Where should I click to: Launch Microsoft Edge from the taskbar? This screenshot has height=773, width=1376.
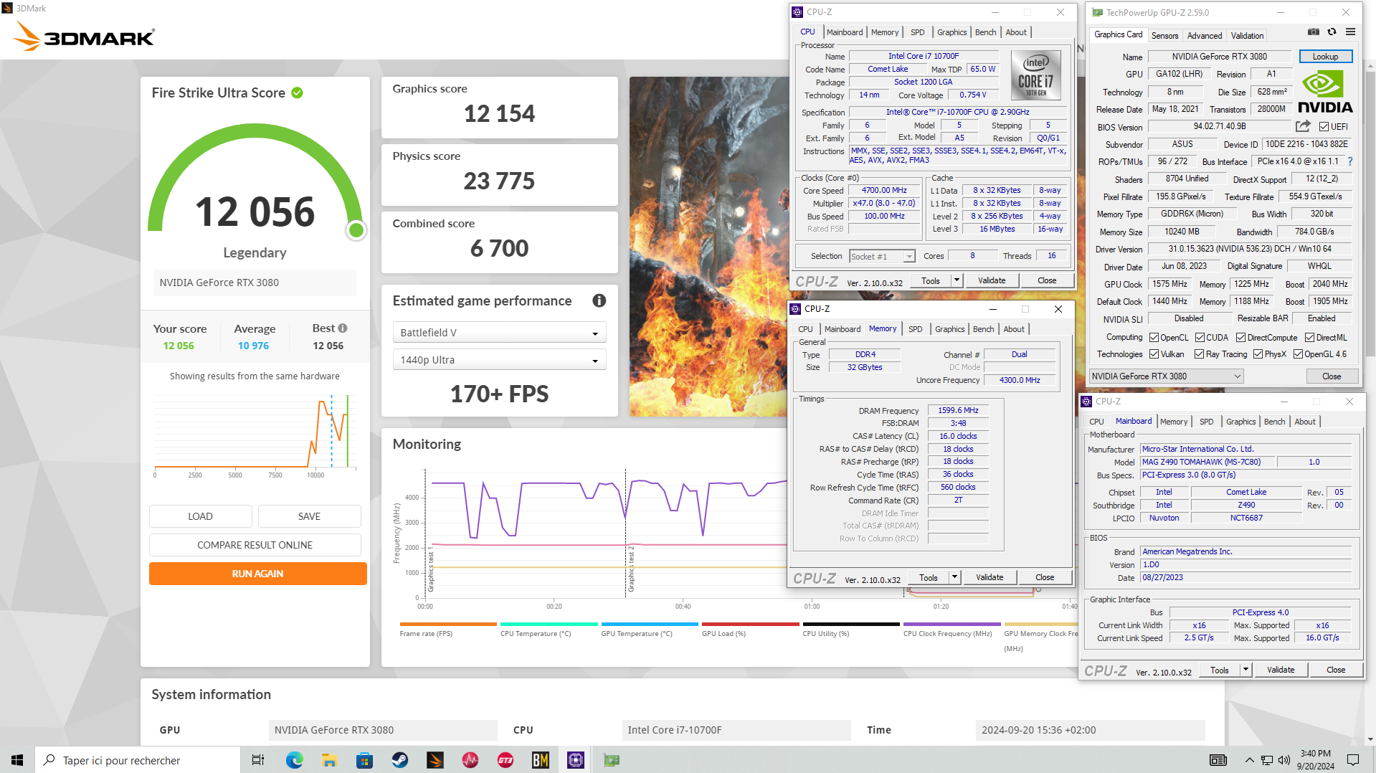tap(294, 760)
